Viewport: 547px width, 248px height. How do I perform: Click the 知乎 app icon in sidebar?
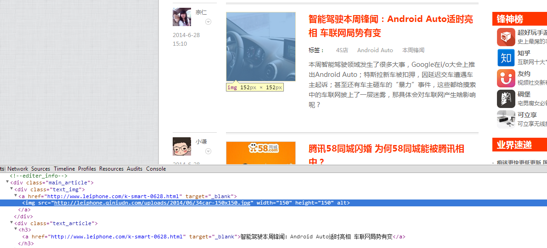click(506, 58)
